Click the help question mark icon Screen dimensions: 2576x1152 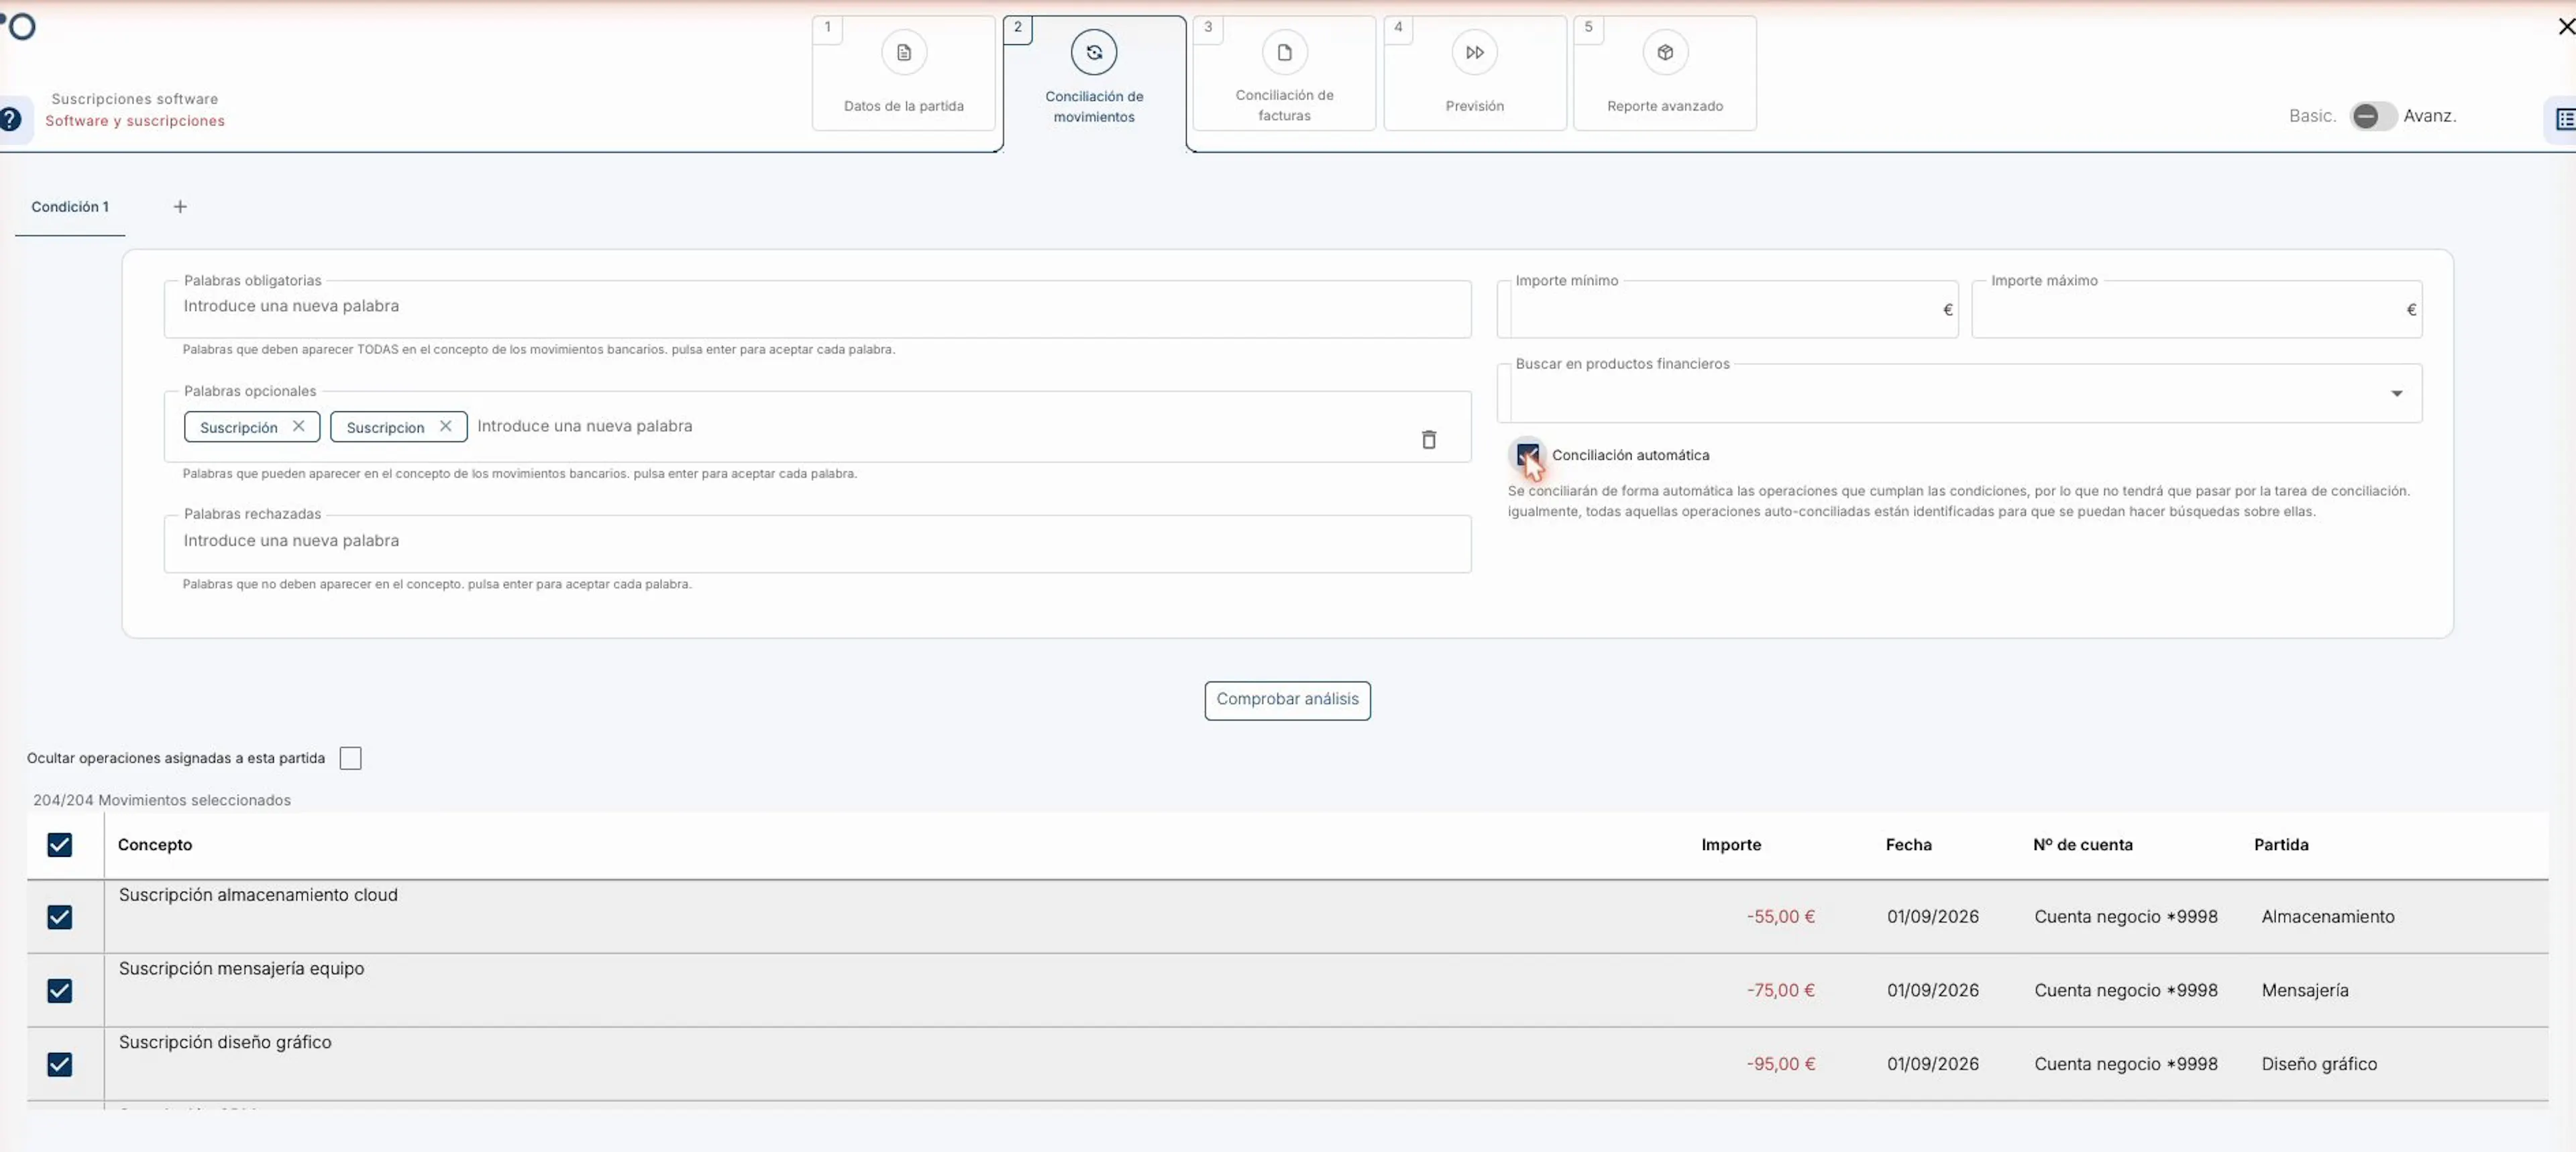(x=10, y=119)
